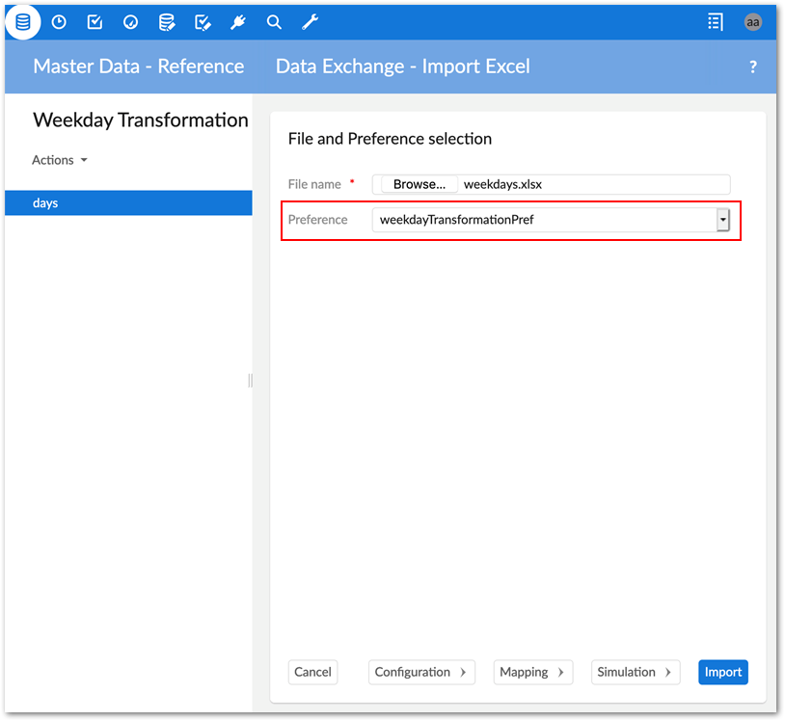Open the 'aa' user avatar
The height and width of the screenshot is (721, 785).
point(753,21)
